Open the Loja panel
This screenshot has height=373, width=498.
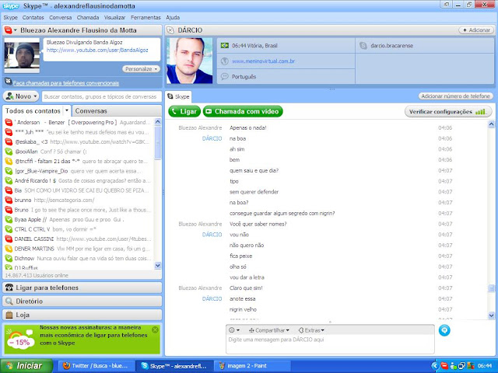(82, 315)
